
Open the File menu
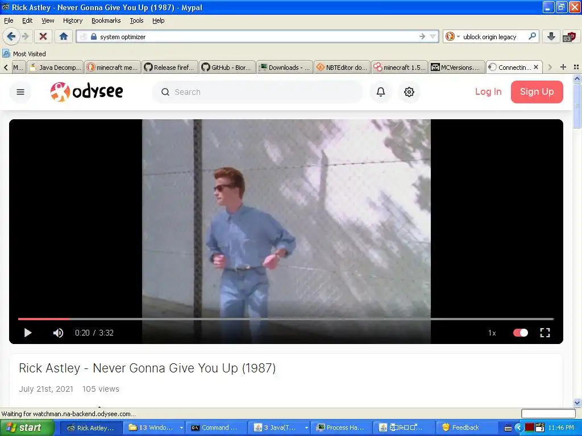(9, 20)
